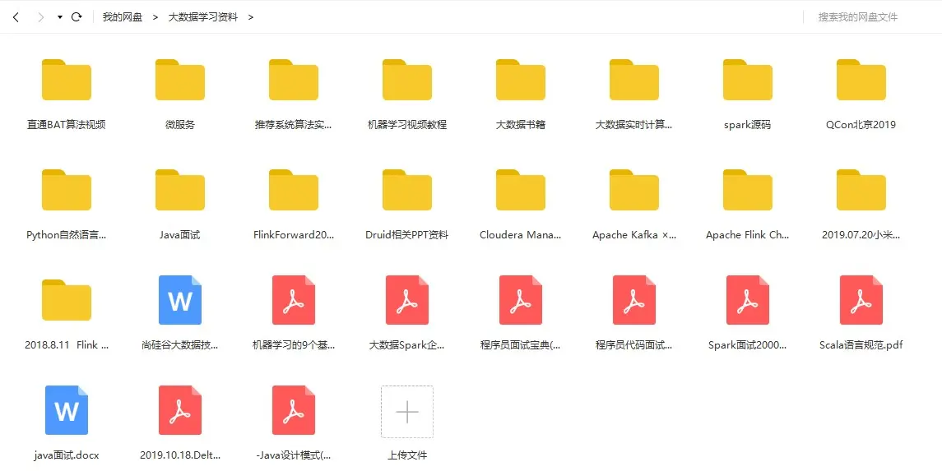The image size is (942, 471).
Task: Click the folder name 机器学习视频教程
Action: point(406,125)
